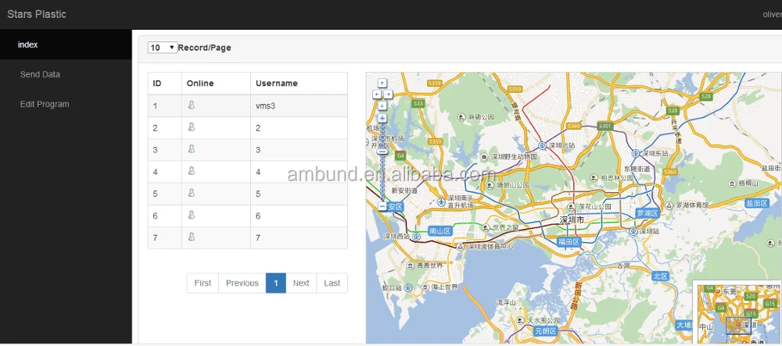Click the 青青世界 landmark icon
The image size is (782, 346).
[x=411, y=265]
